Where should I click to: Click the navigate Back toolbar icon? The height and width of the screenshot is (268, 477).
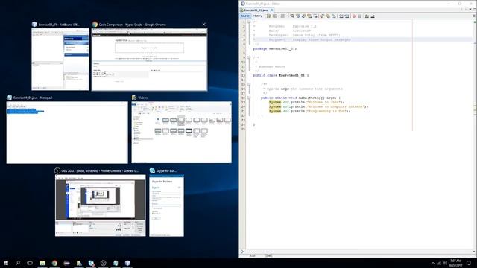(x=274, y=16)
